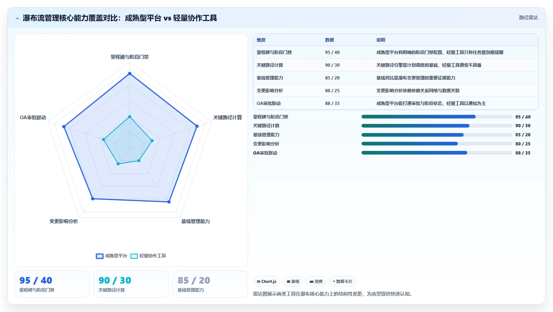Screen dimensions: 553x312
Task: Click the 轻量协作工具 cyan legend swatch box
Action: point(134,256)
